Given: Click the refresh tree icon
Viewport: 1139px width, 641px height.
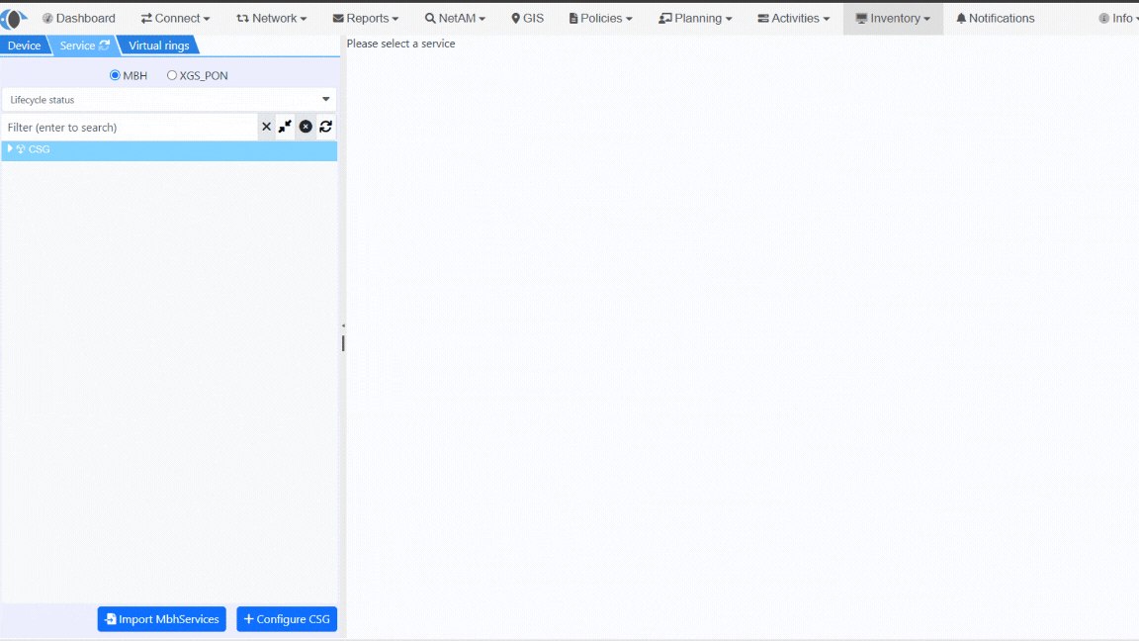Looking at the screenshot, I should click(x=326, y=127).
